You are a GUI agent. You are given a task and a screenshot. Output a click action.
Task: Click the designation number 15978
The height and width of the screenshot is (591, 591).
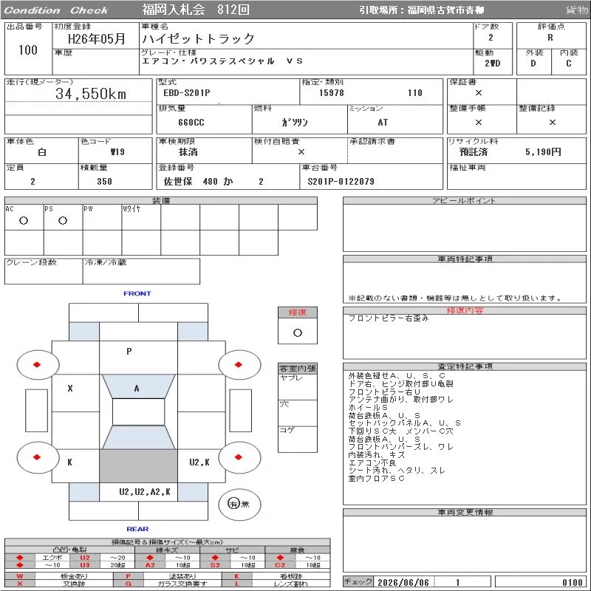pos(331,93)
